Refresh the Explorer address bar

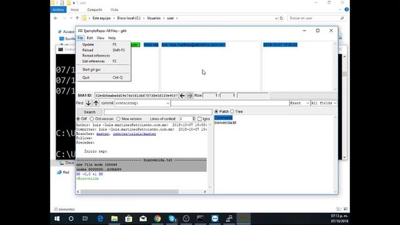coord(281,18)
